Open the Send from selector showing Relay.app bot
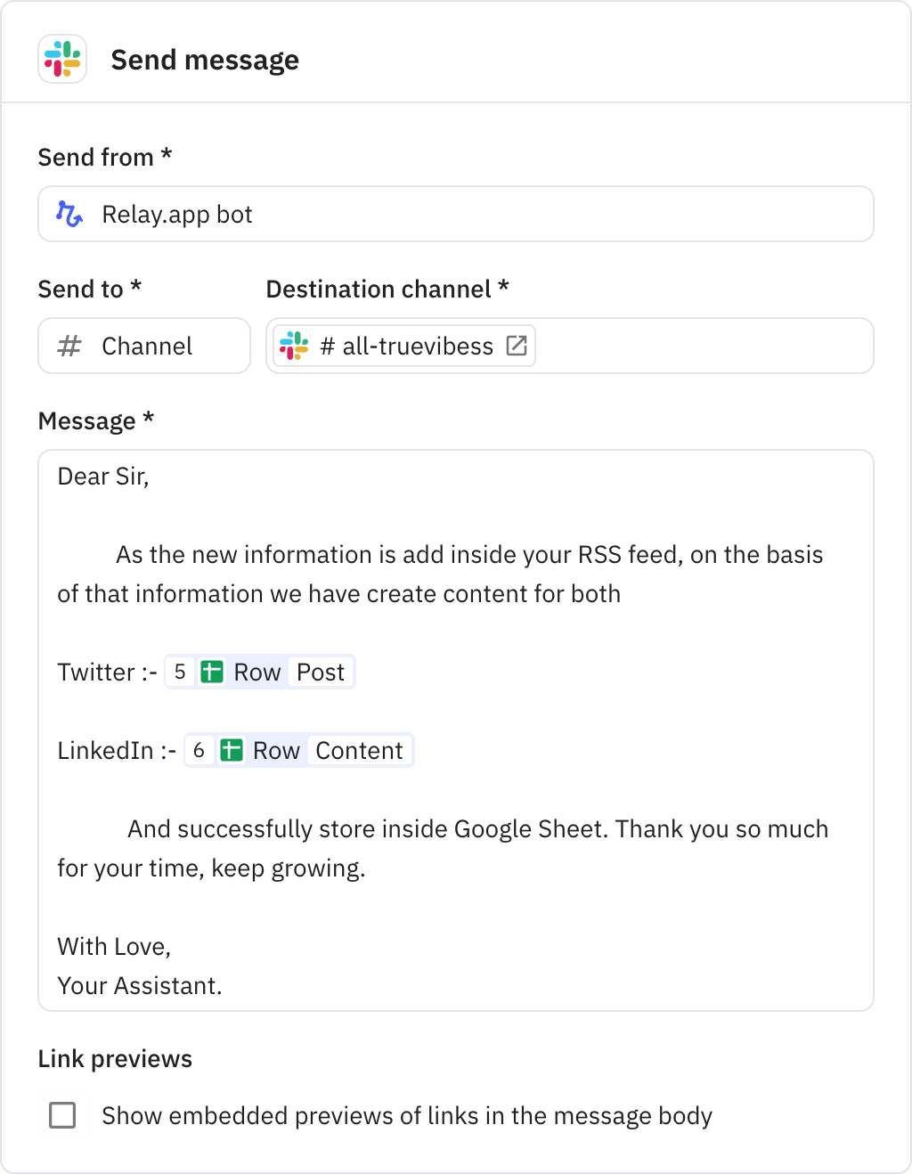This screenshot has height=1174, width=912. tap(456, 214)
